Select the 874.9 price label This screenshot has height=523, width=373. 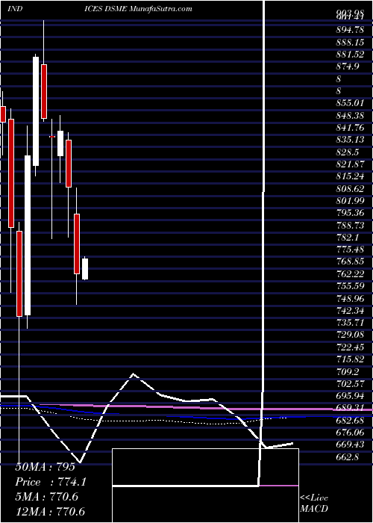(348, 66)
